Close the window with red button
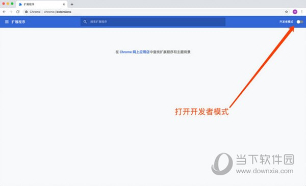This screenshot has height=186, width=306. (4, 4)
